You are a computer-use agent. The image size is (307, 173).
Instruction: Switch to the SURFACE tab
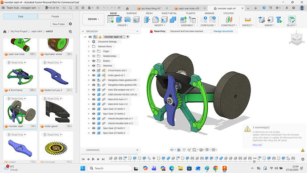click(132, 13)
